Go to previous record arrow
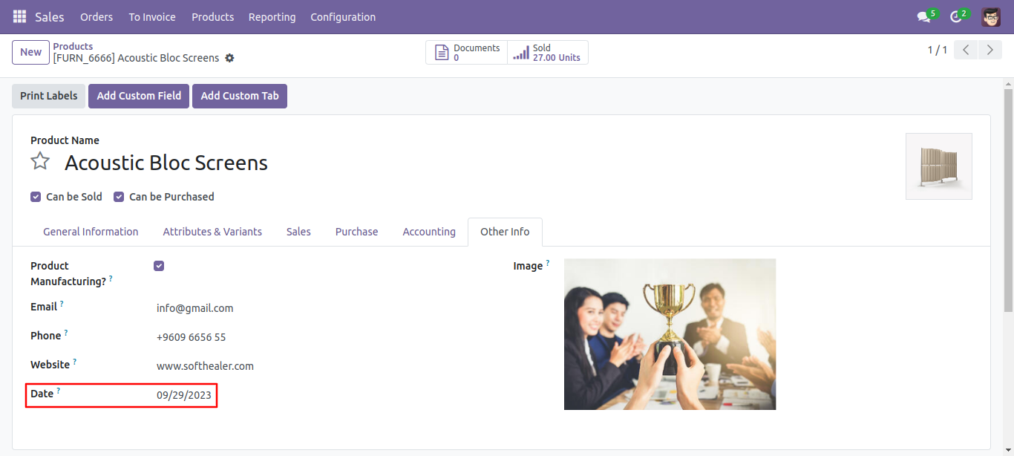This screenshot has width=1014, height=456. [966, 50]
